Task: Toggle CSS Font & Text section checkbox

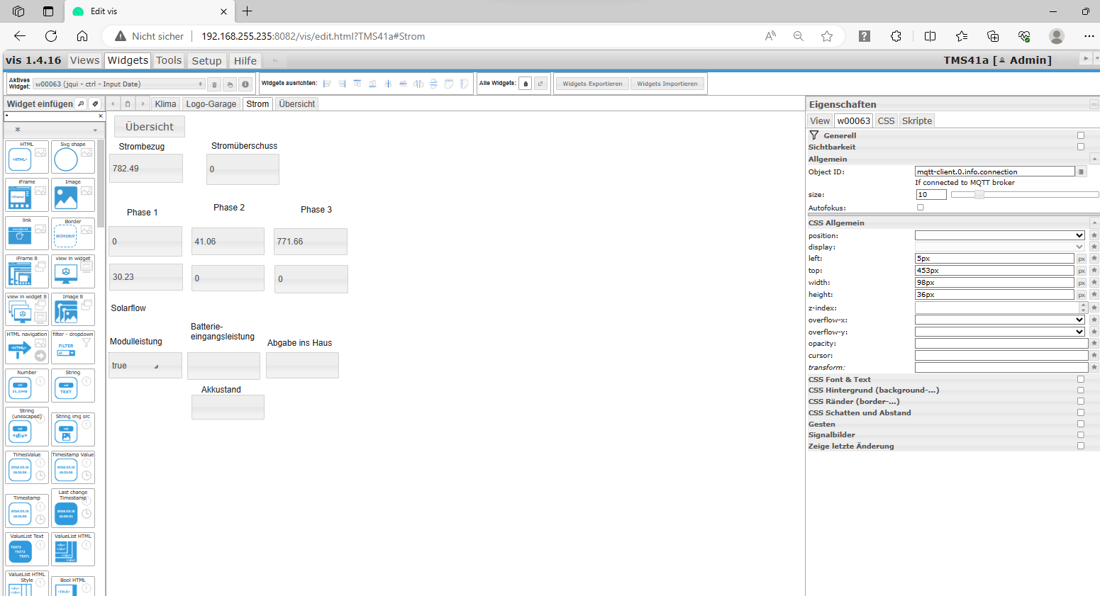Action: (x=1081, y=379)
